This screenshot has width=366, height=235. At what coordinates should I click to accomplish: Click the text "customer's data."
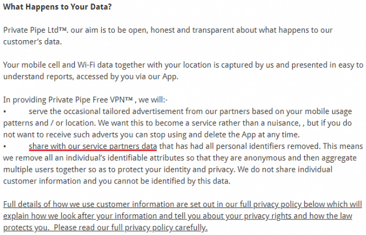pos(33,42)
